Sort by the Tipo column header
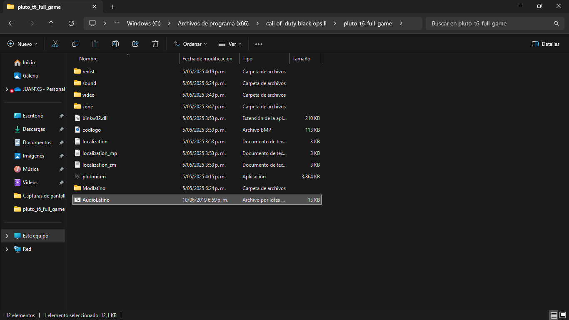Image resolution: width=569 pixels, height=320 pixels. (x=265, y=59)
